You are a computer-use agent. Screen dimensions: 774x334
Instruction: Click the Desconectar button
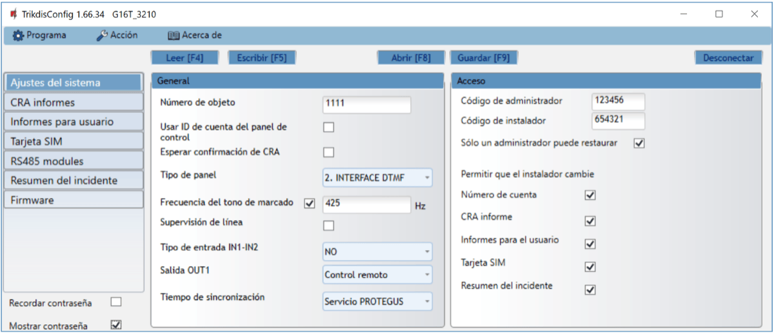point(728,57)
